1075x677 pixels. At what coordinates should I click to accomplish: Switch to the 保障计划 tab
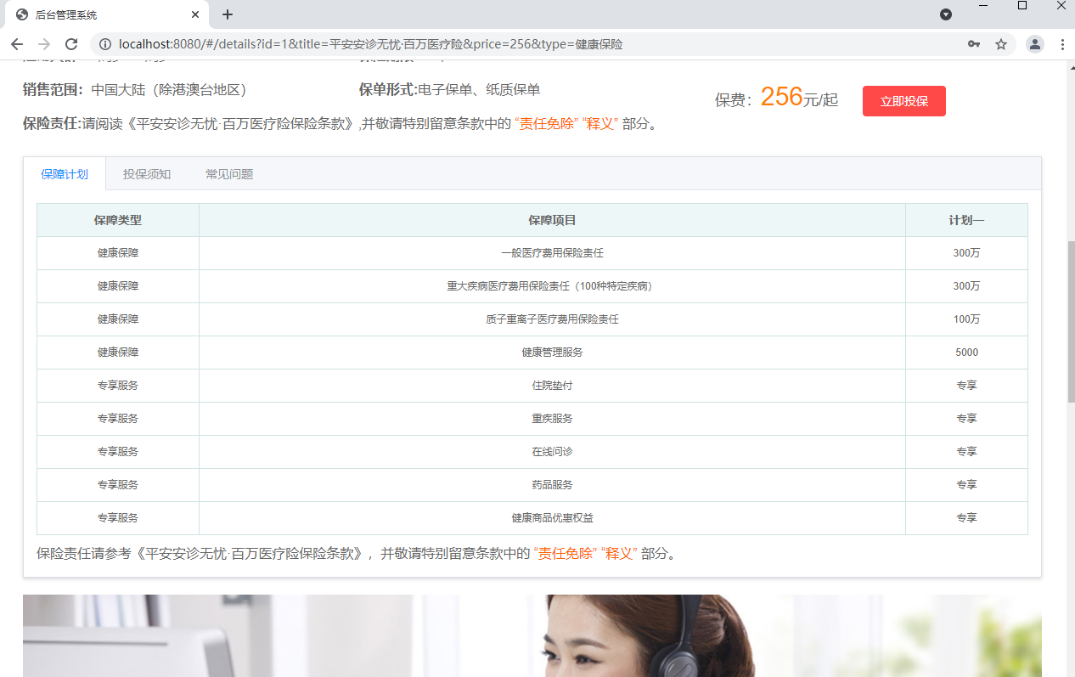pos(65,174)
